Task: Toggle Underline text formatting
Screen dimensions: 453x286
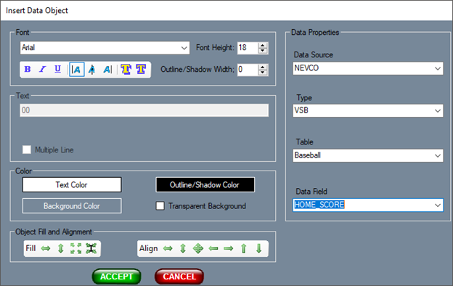Action: 58,70
